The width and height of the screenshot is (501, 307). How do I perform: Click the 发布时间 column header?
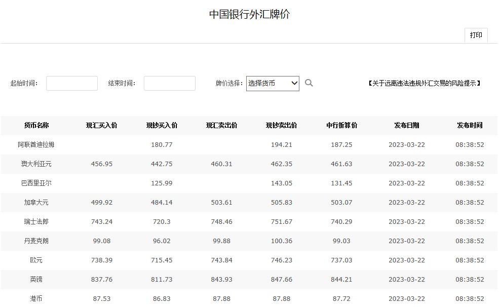point(470,126)
